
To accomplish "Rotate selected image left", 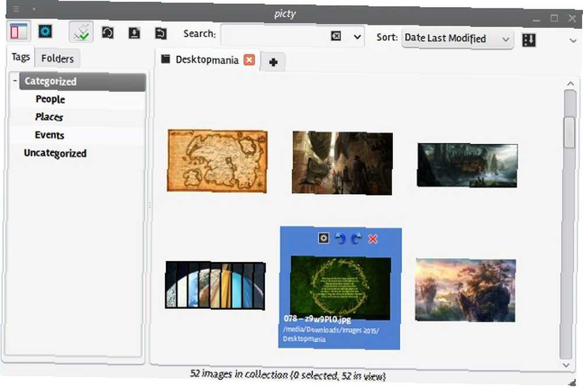I will (340, 238).
